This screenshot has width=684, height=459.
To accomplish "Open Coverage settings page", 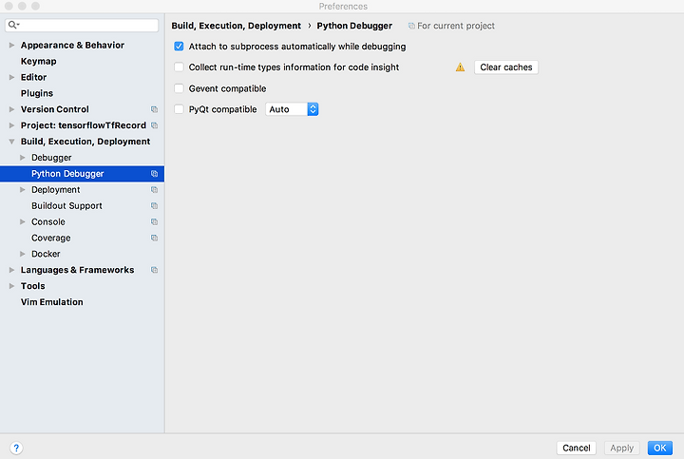I will point(51,239).
